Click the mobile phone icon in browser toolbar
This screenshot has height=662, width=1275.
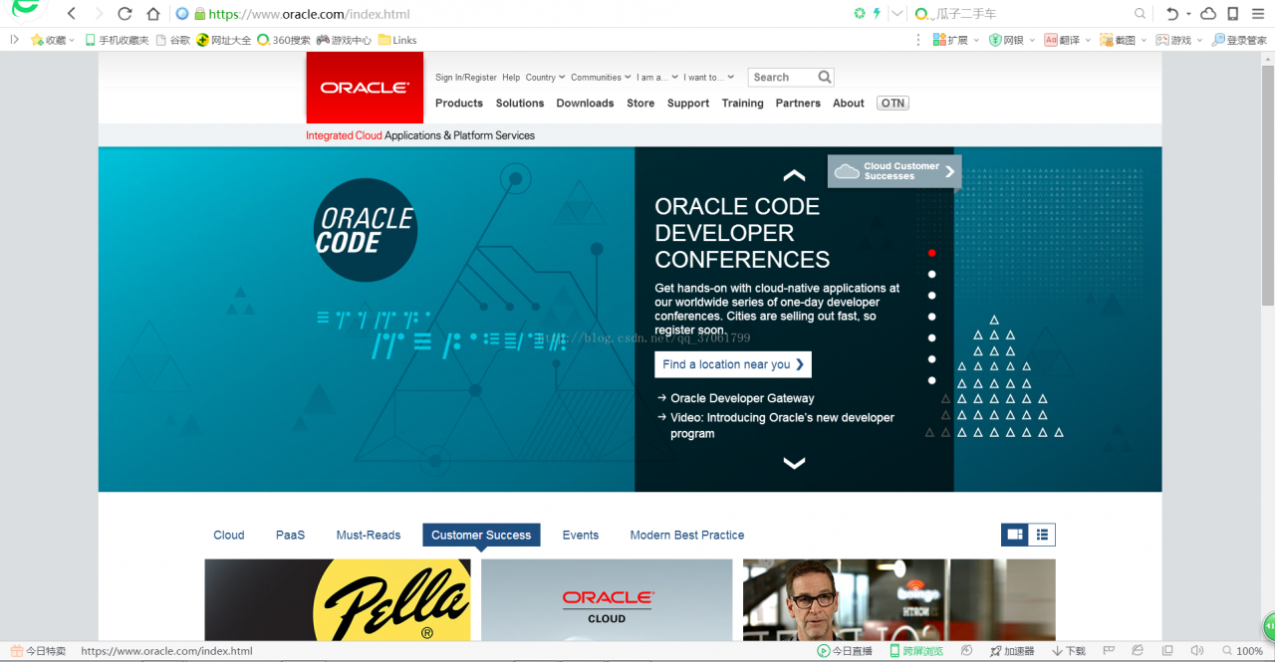point(1232,14)
